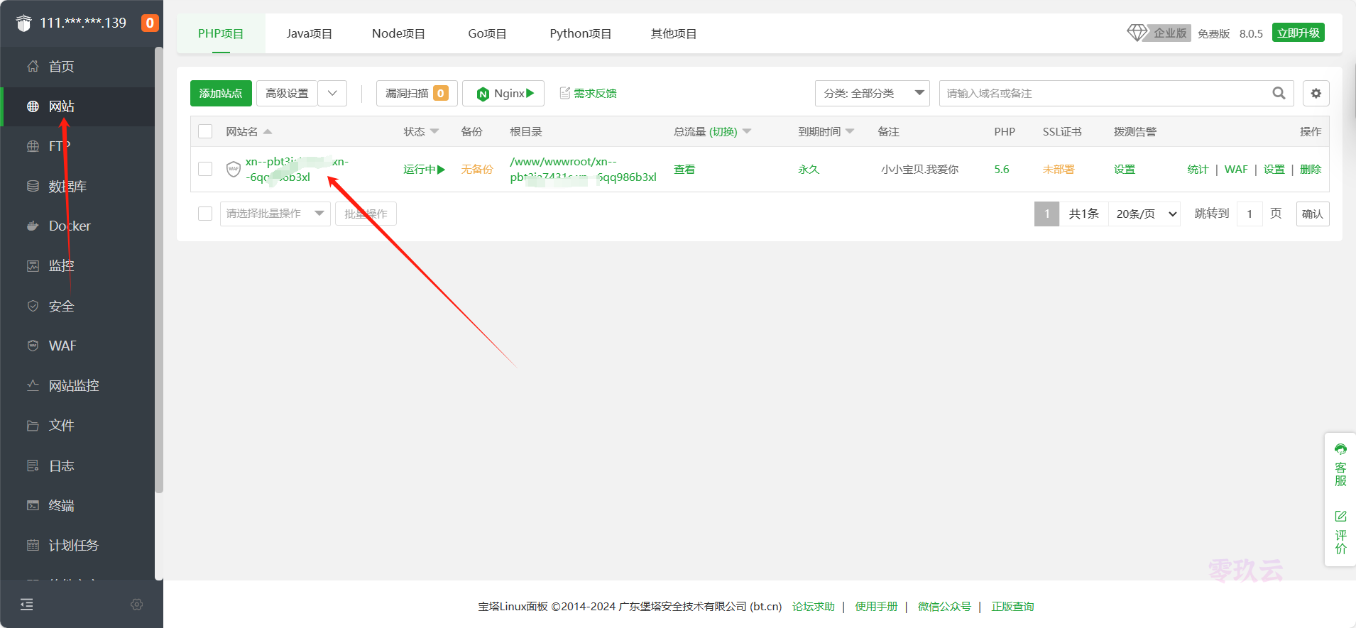Open the 网站监控 chart icon

coord(33,385)
